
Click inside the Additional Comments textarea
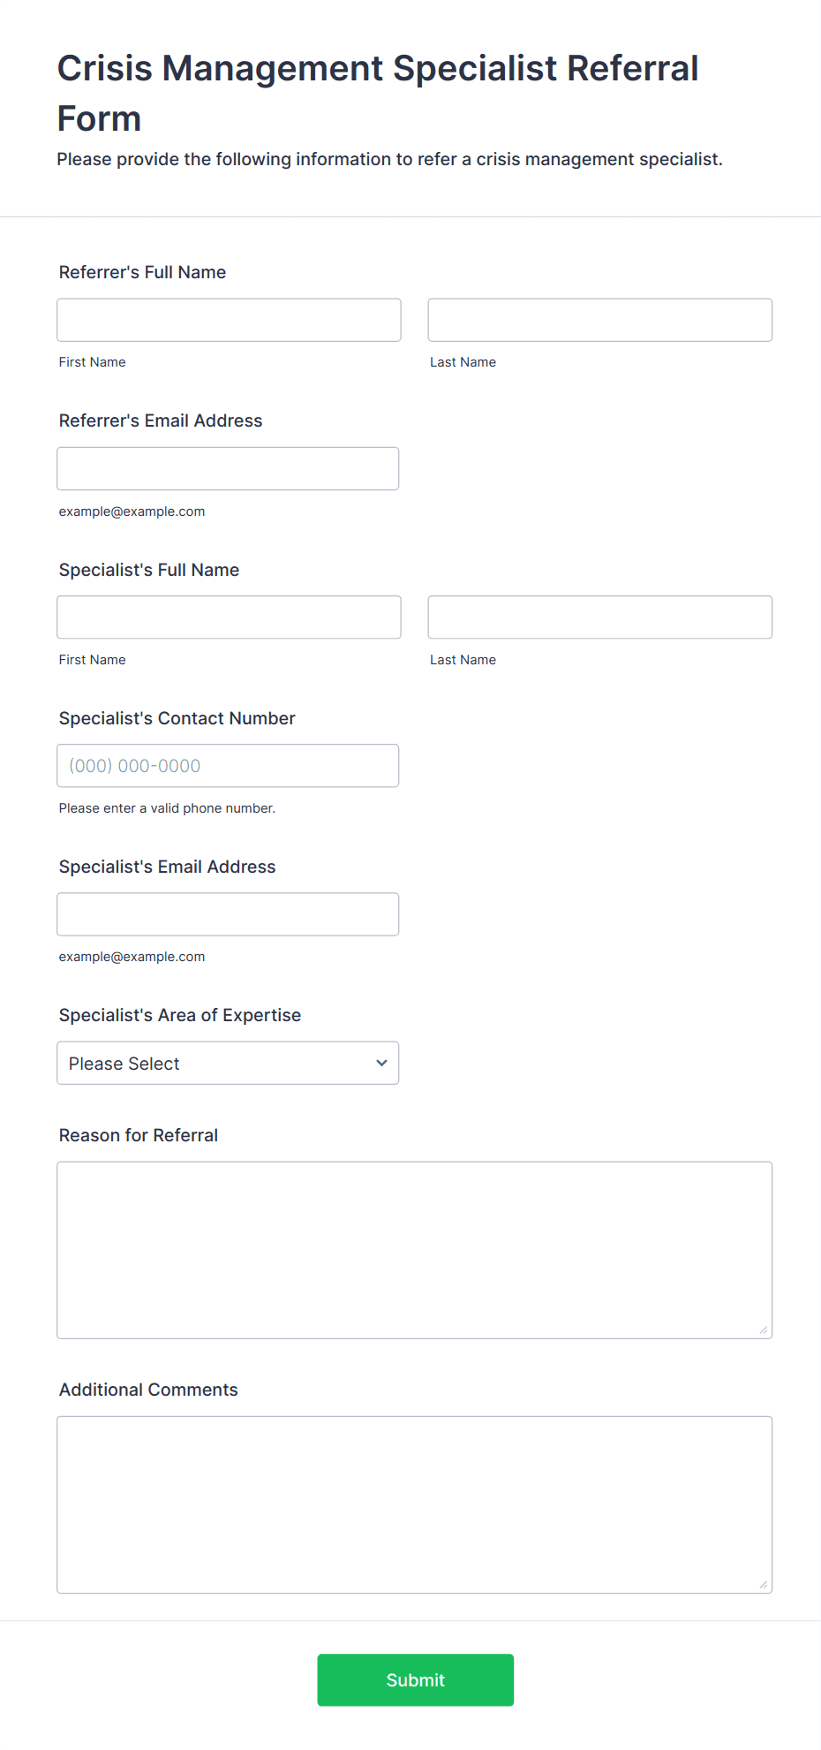(415, 1504)
